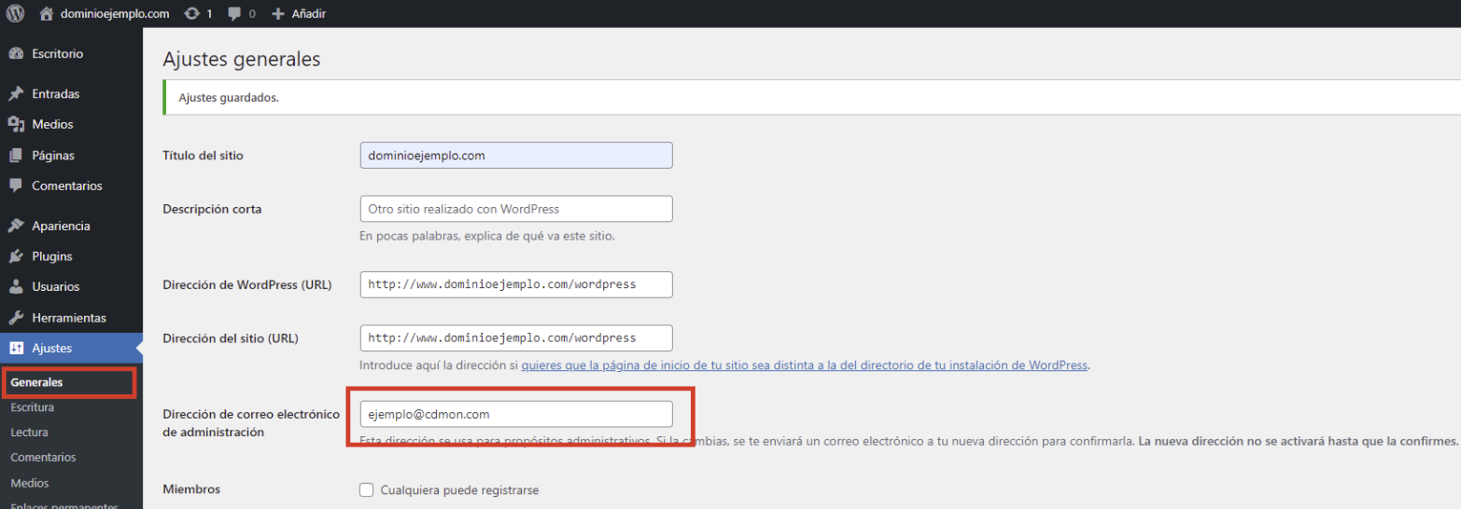The image size is (1461, 509).
Task: Click the 'Dirección del sitio (URL)' label
Action: point(231,337)
